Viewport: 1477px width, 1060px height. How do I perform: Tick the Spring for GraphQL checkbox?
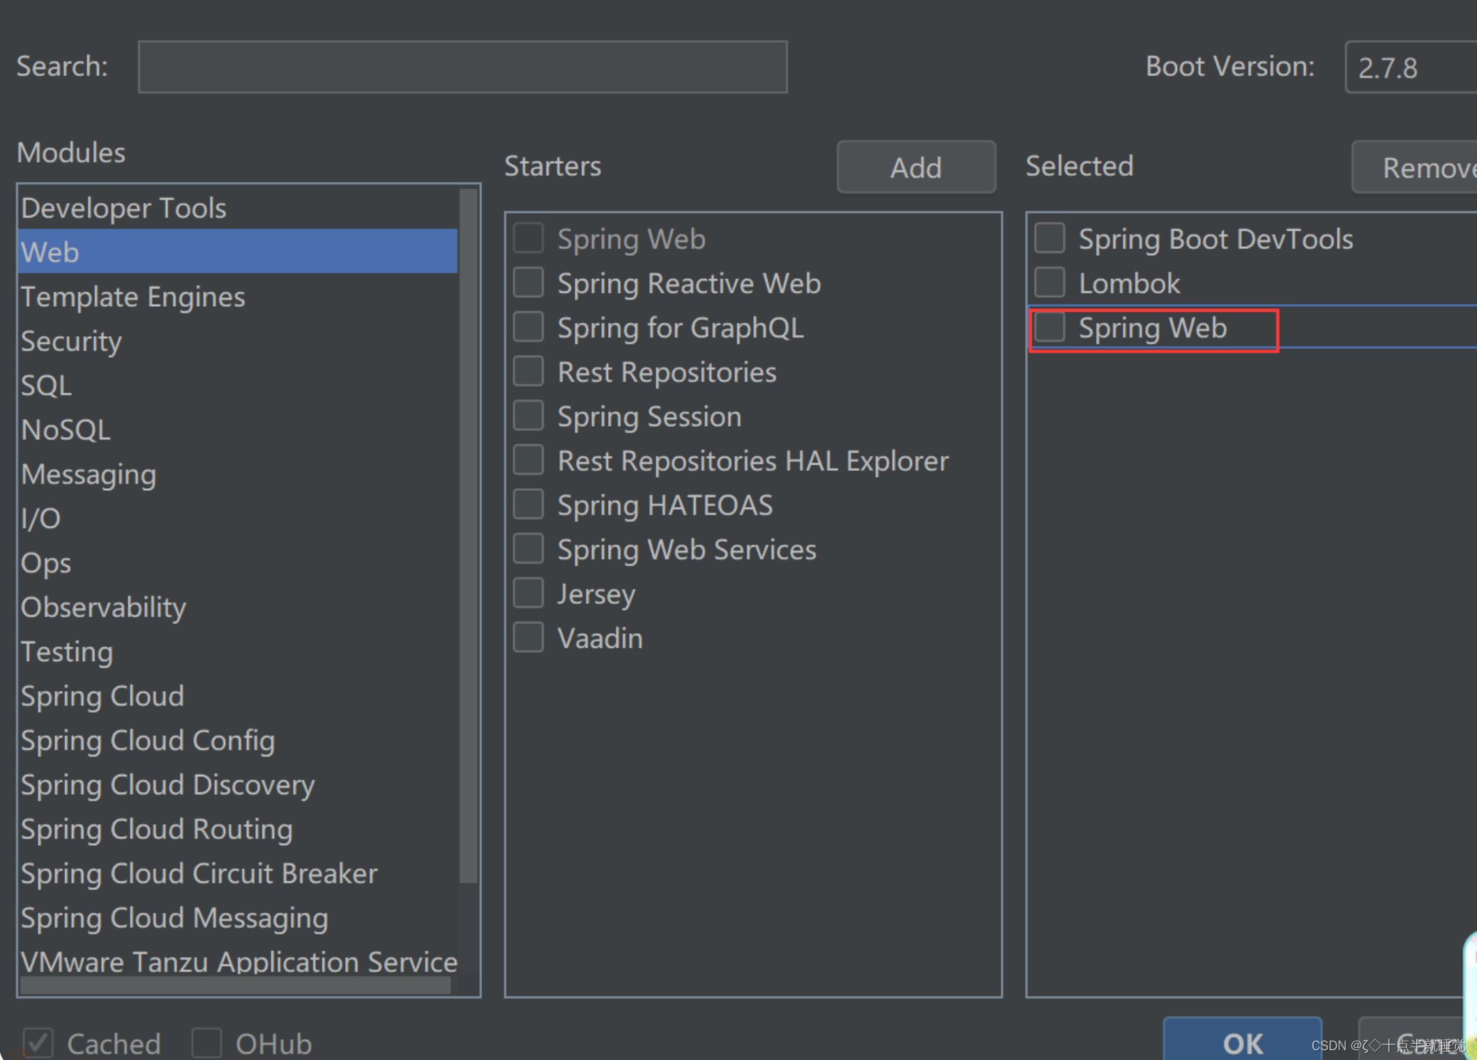pyautogui.click(x=529, y=327)
